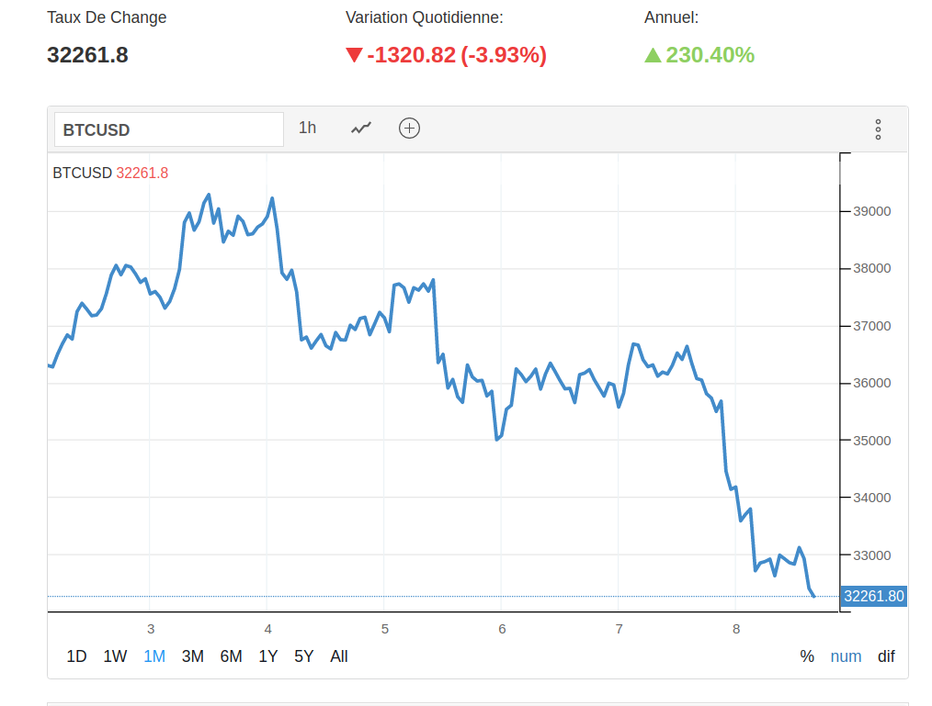Click the 32261.80 current price label

[873, 597]
